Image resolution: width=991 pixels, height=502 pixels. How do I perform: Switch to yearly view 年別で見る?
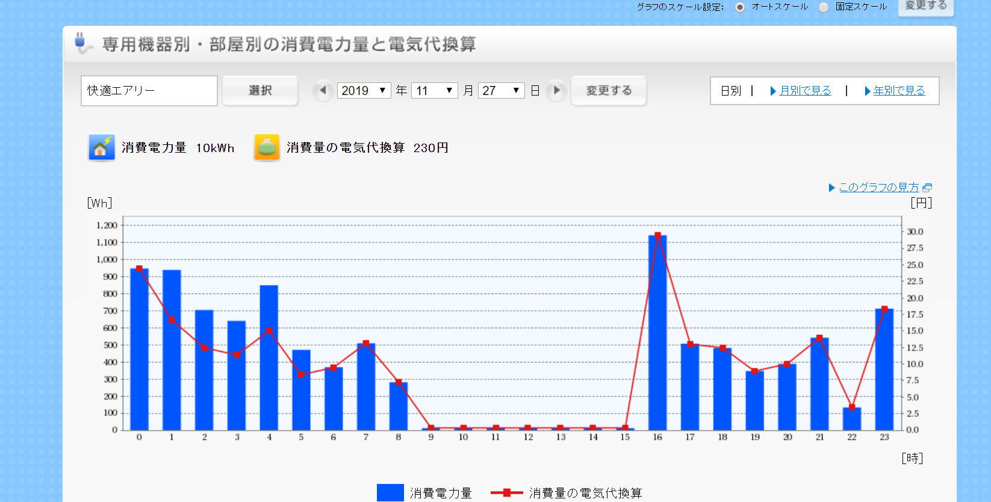(x=899, y=91)
